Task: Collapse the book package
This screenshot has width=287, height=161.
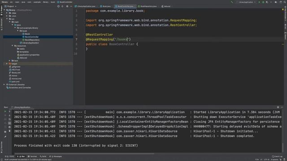Action: pyautogui.click(x=18, y=31)
